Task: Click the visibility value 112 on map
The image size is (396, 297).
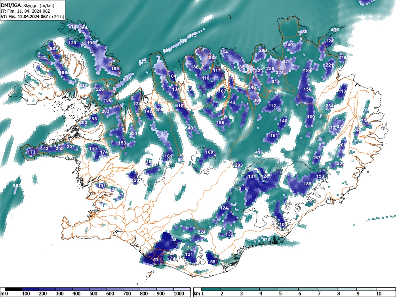Action: (272, 106)
